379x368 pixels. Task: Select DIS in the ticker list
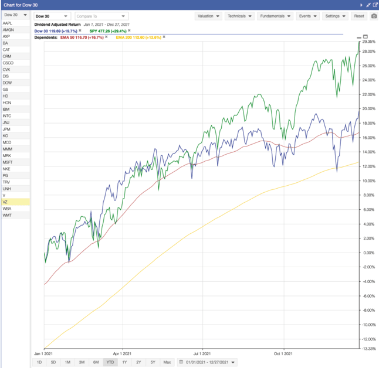pyautogui.click(x=15, y=76)
